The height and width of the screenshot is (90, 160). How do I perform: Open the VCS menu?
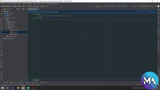click(x=46, y=3)
